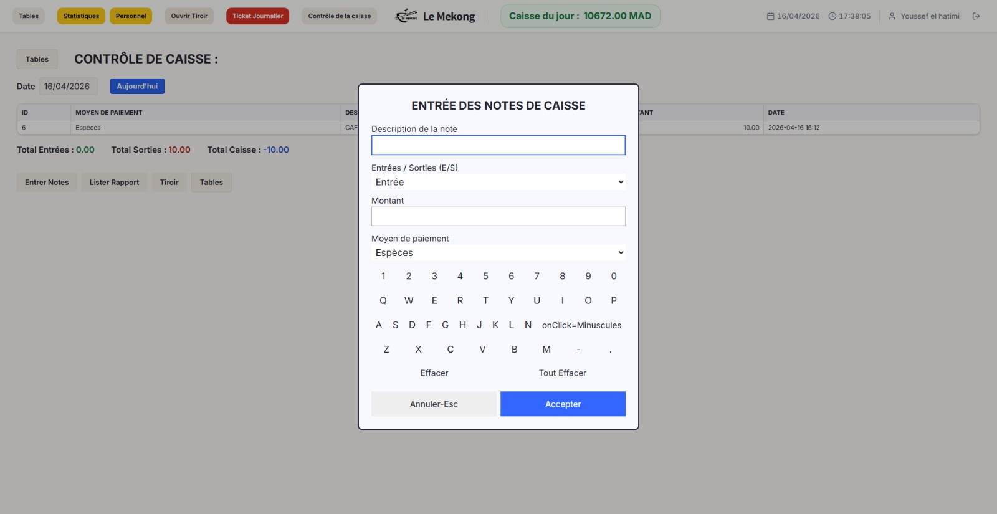This screenshot has width=997, height=514.
Task: Confirm the note with Accepter
Action: click(563, 404)
